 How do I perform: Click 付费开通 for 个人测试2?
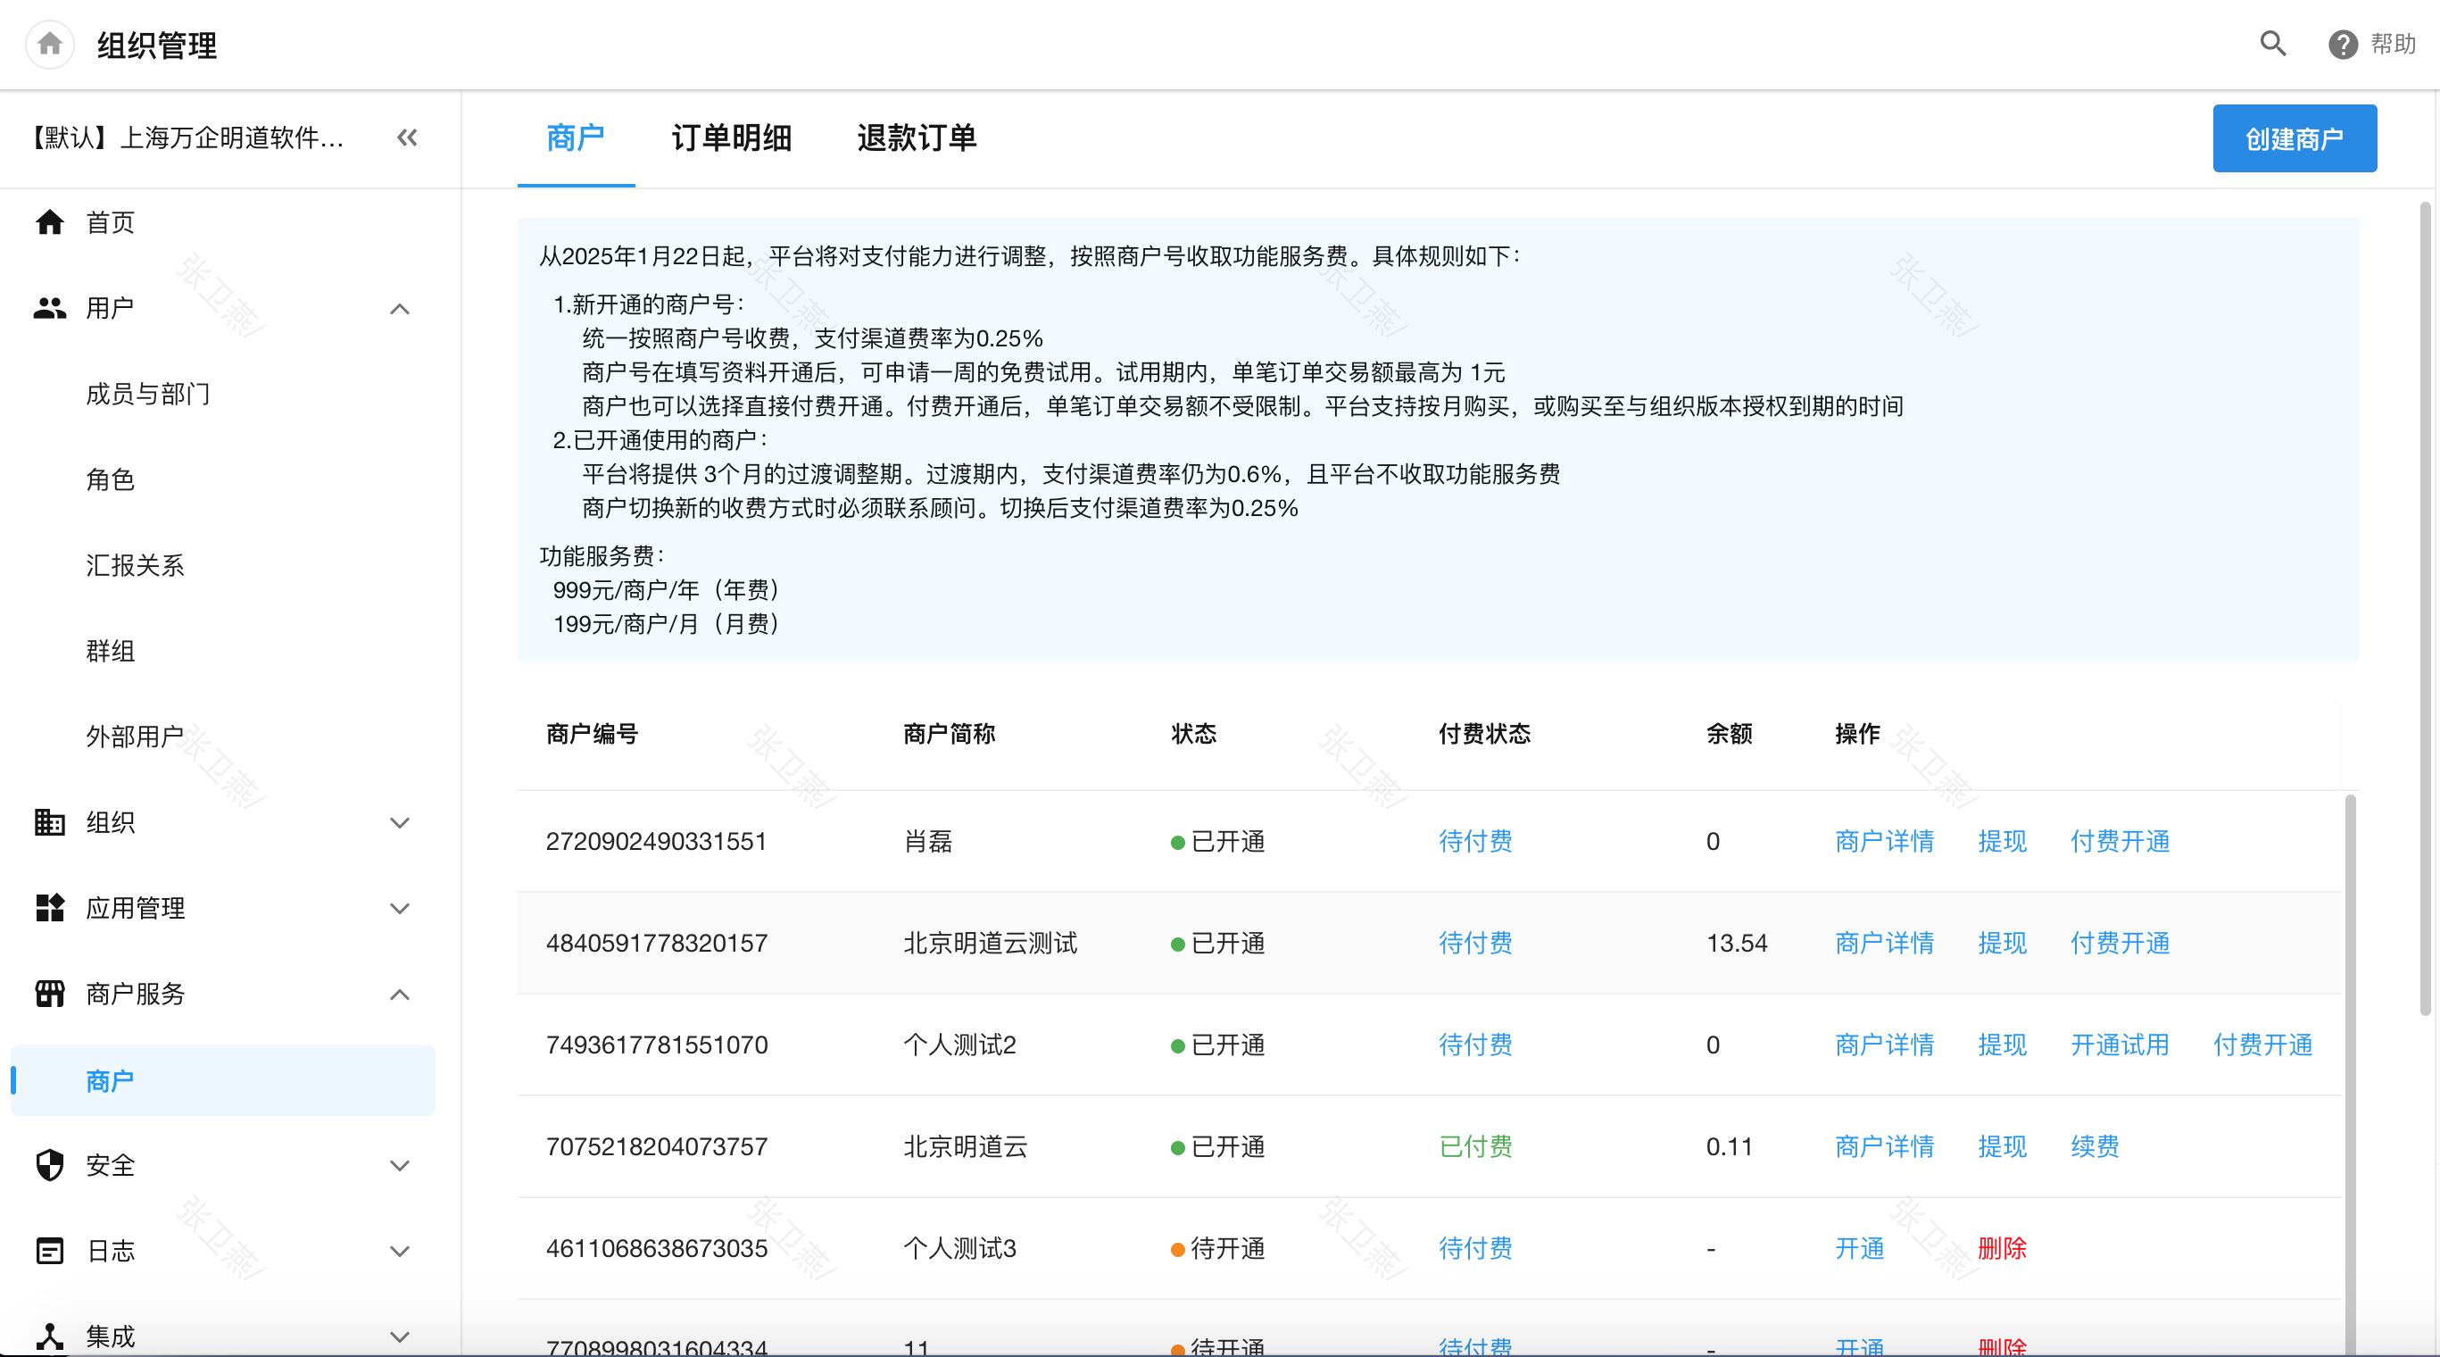click(2263, 1045)
